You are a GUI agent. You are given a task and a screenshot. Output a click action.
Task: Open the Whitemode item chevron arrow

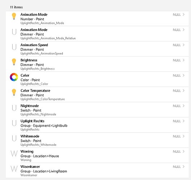183,136
